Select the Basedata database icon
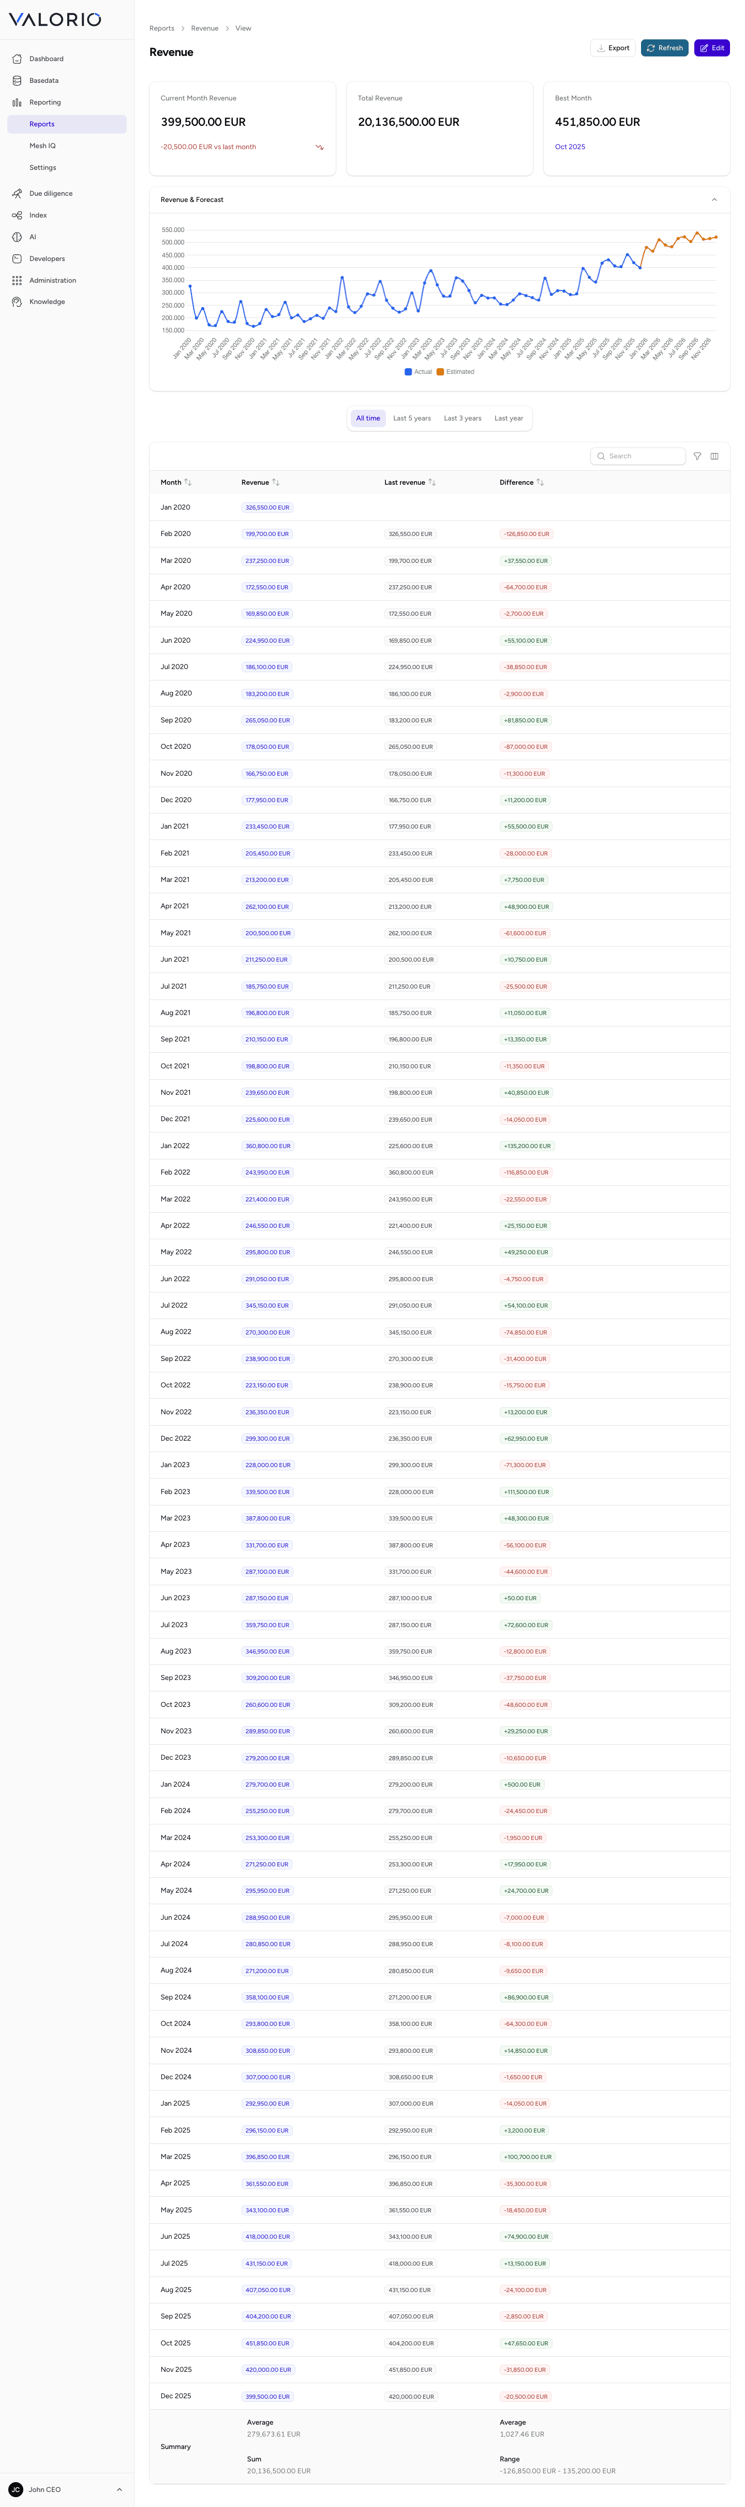 (x=17, y=81)
